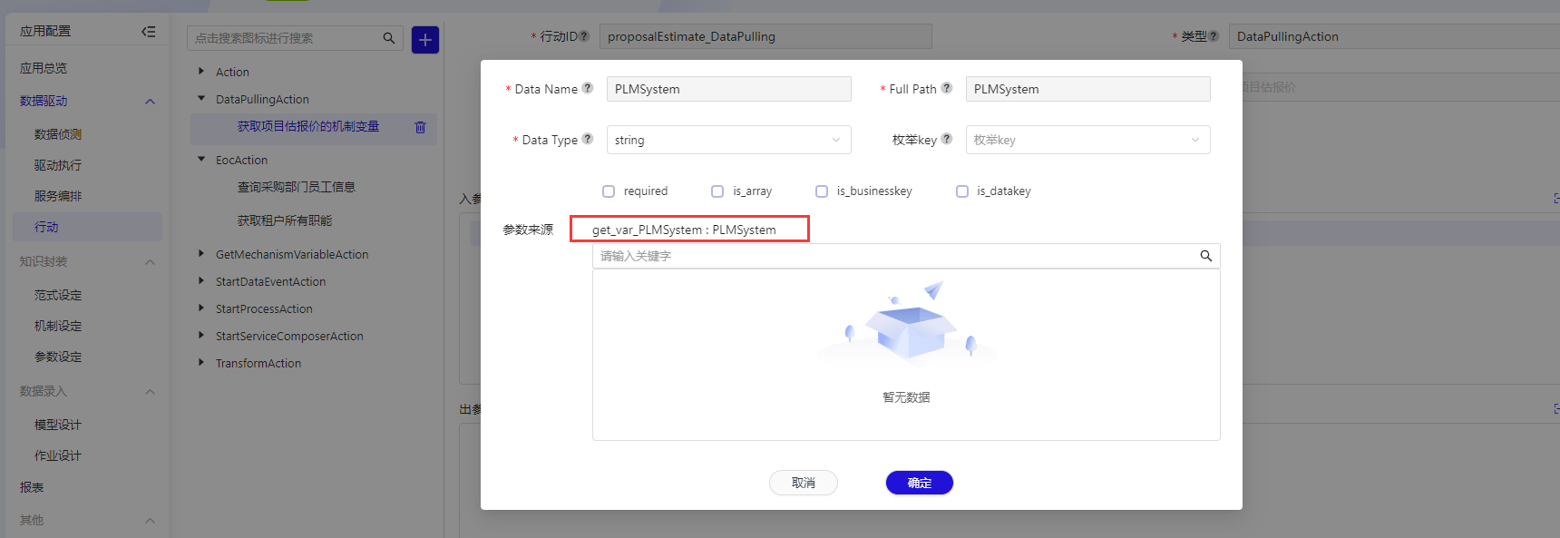Expand GetMechanismVariableAction node
The width and height of the screenshot is (1560, 538).
pyautogui.click(x=201, y=253)
